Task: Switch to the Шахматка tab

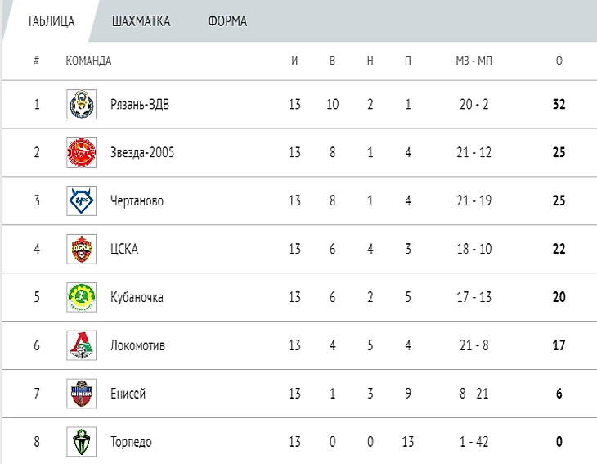Action: (x=141, y=22)
